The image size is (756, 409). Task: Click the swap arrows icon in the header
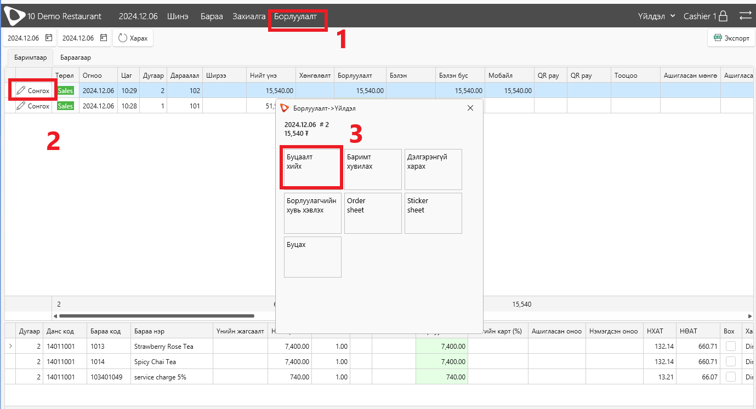[x=745, y=16]
